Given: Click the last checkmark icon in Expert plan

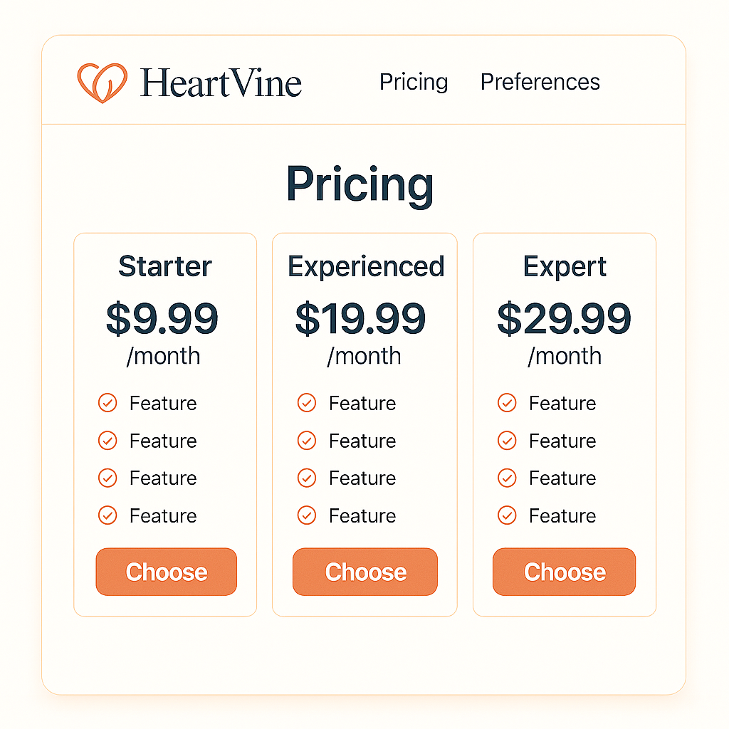Looking at the screenshot, I should (x=507, y=515).
